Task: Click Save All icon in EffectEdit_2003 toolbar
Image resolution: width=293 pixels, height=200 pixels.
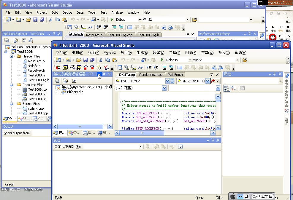Action: click(92, 60)
